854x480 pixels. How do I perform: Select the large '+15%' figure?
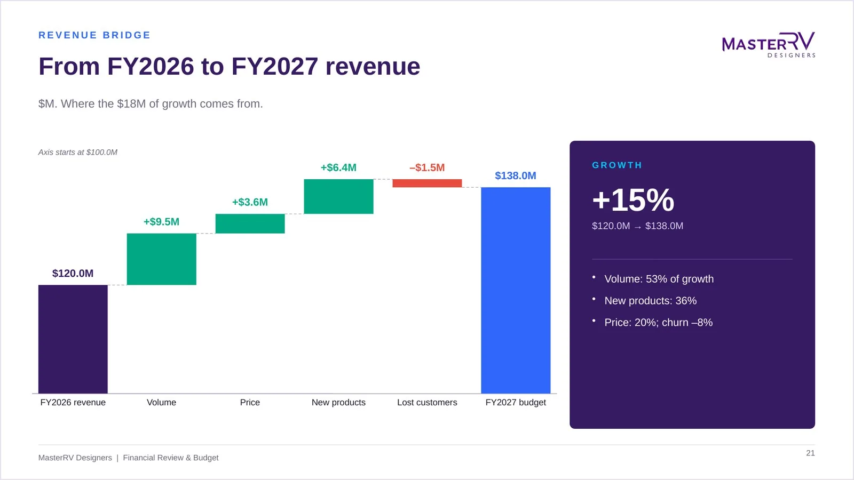pyautogui.click(x=634, y=200)
